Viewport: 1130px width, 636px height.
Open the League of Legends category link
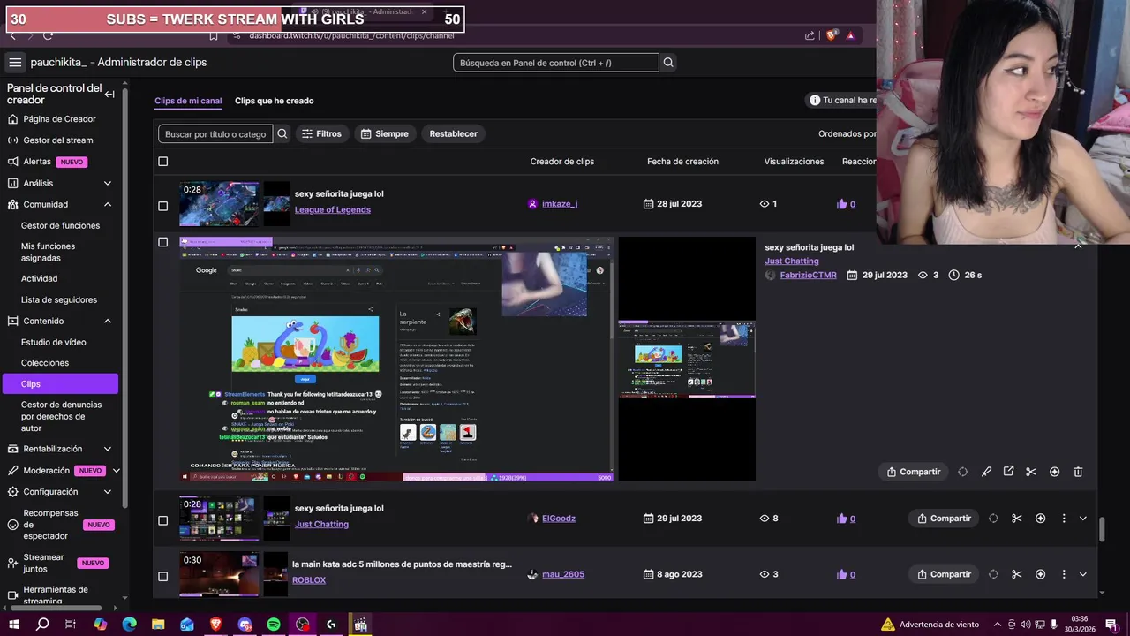333,210
